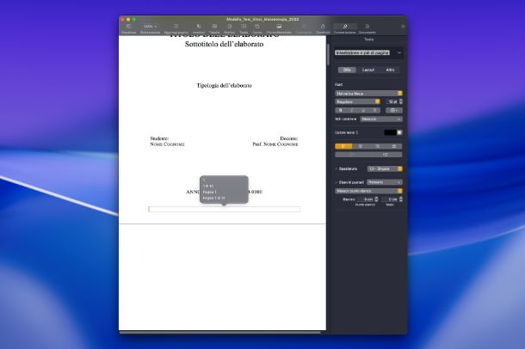
Task: Click the page footer text field
Action: click(224, 209)
